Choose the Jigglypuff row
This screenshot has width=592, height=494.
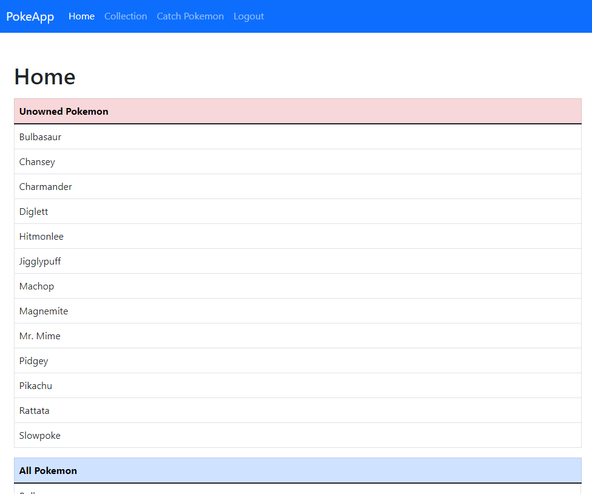pos(297,262)
